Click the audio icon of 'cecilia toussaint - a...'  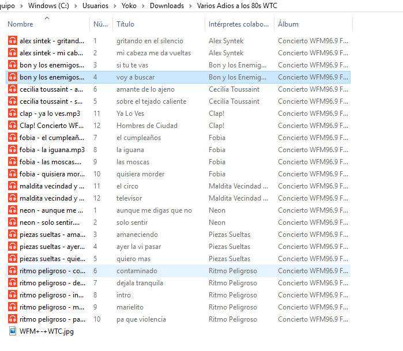[13, 89]
